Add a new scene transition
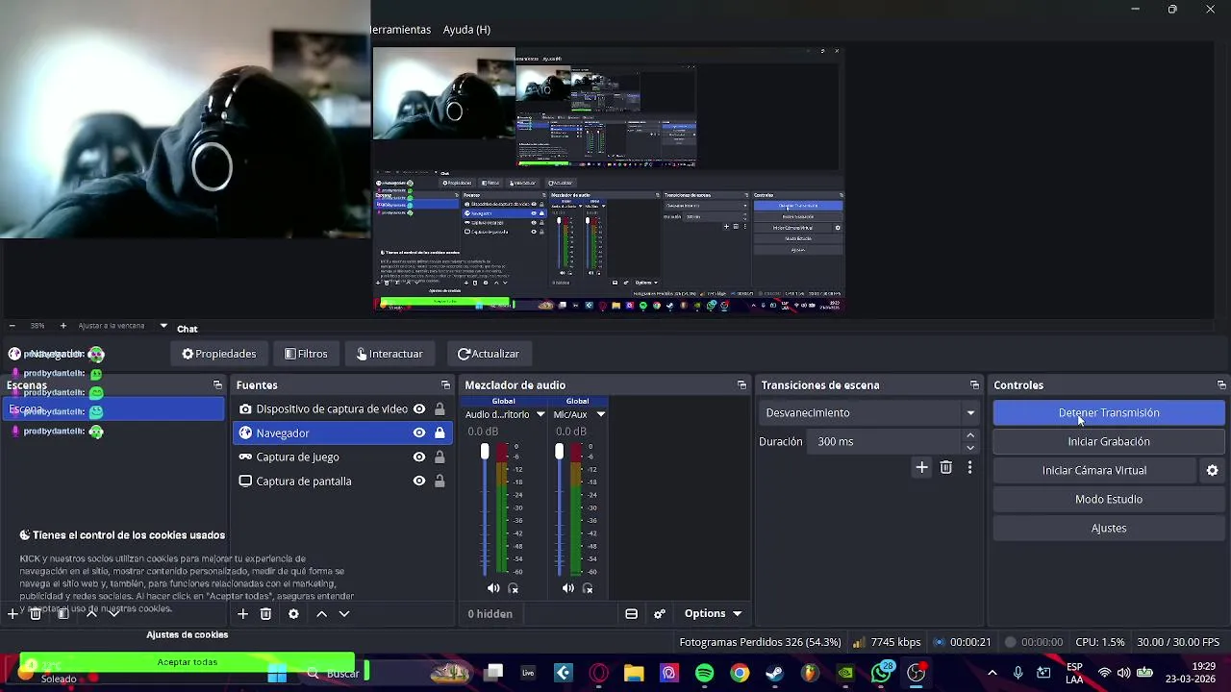 (921, 467)
